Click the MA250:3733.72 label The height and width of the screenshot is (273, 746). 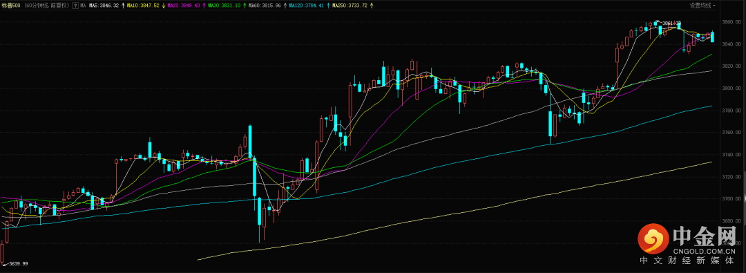point(350,6)
